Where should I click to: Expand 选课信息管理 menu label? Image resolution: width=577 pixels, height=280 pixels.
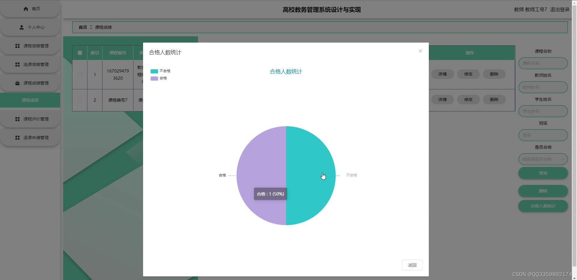coord(36,64)
